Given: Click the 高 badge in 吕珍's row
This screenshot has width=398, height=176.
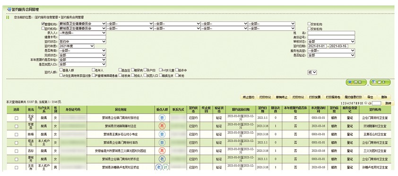Looking at the screenshot, I should click(162, 151).
